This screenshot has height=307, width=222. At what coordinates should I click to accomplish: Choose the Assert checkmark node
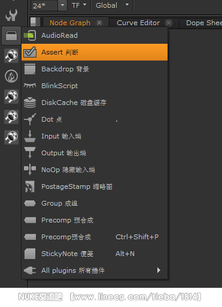[x=95, y=52]
